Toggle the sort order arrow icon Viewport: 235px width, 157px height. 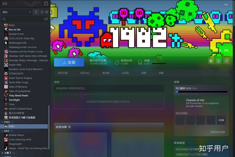(x=36, y=12)
